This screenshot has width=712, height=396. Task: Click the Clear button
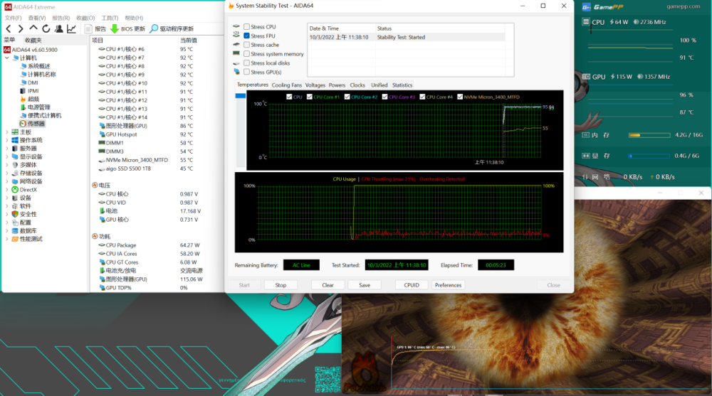[328, 285]
